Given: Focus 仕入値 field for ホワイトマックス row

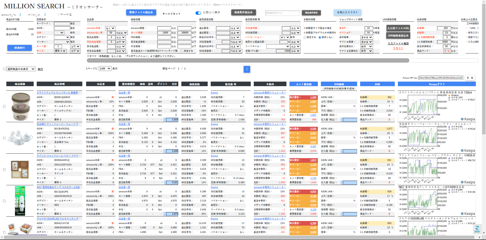Looking at the screenshot, I should [x=350, y=120].
